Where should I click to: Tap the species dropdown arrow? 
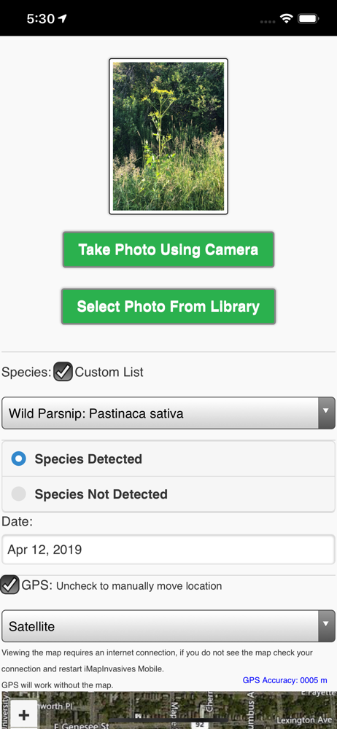coord(326,413)
